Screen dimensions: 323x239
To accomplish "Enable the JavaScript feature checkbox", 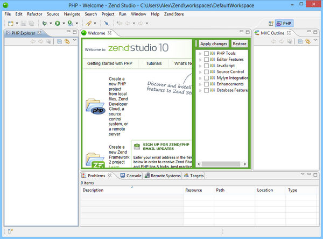I will (207, 66).
